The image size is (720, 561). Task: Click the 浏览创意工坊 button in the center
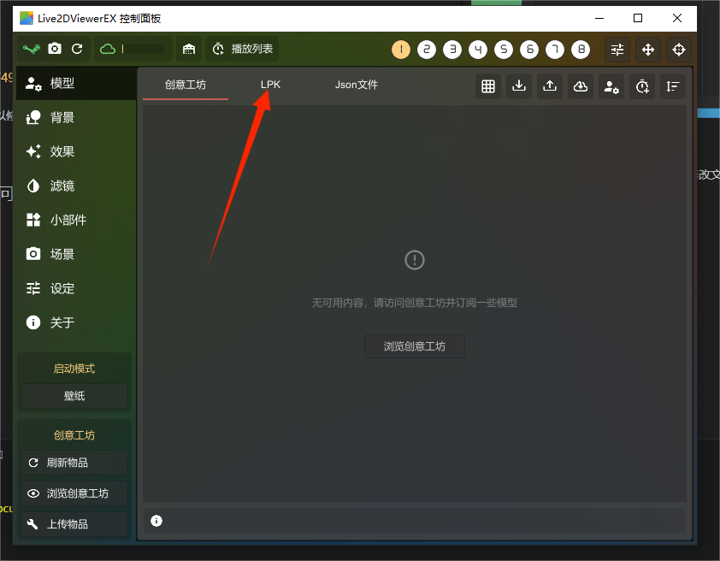point(414,346)
